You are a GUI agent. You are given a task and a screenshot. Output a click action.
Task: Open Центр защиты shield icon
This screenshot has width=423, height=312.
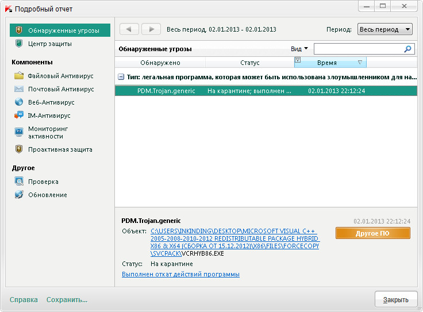(x=19, y=44)
